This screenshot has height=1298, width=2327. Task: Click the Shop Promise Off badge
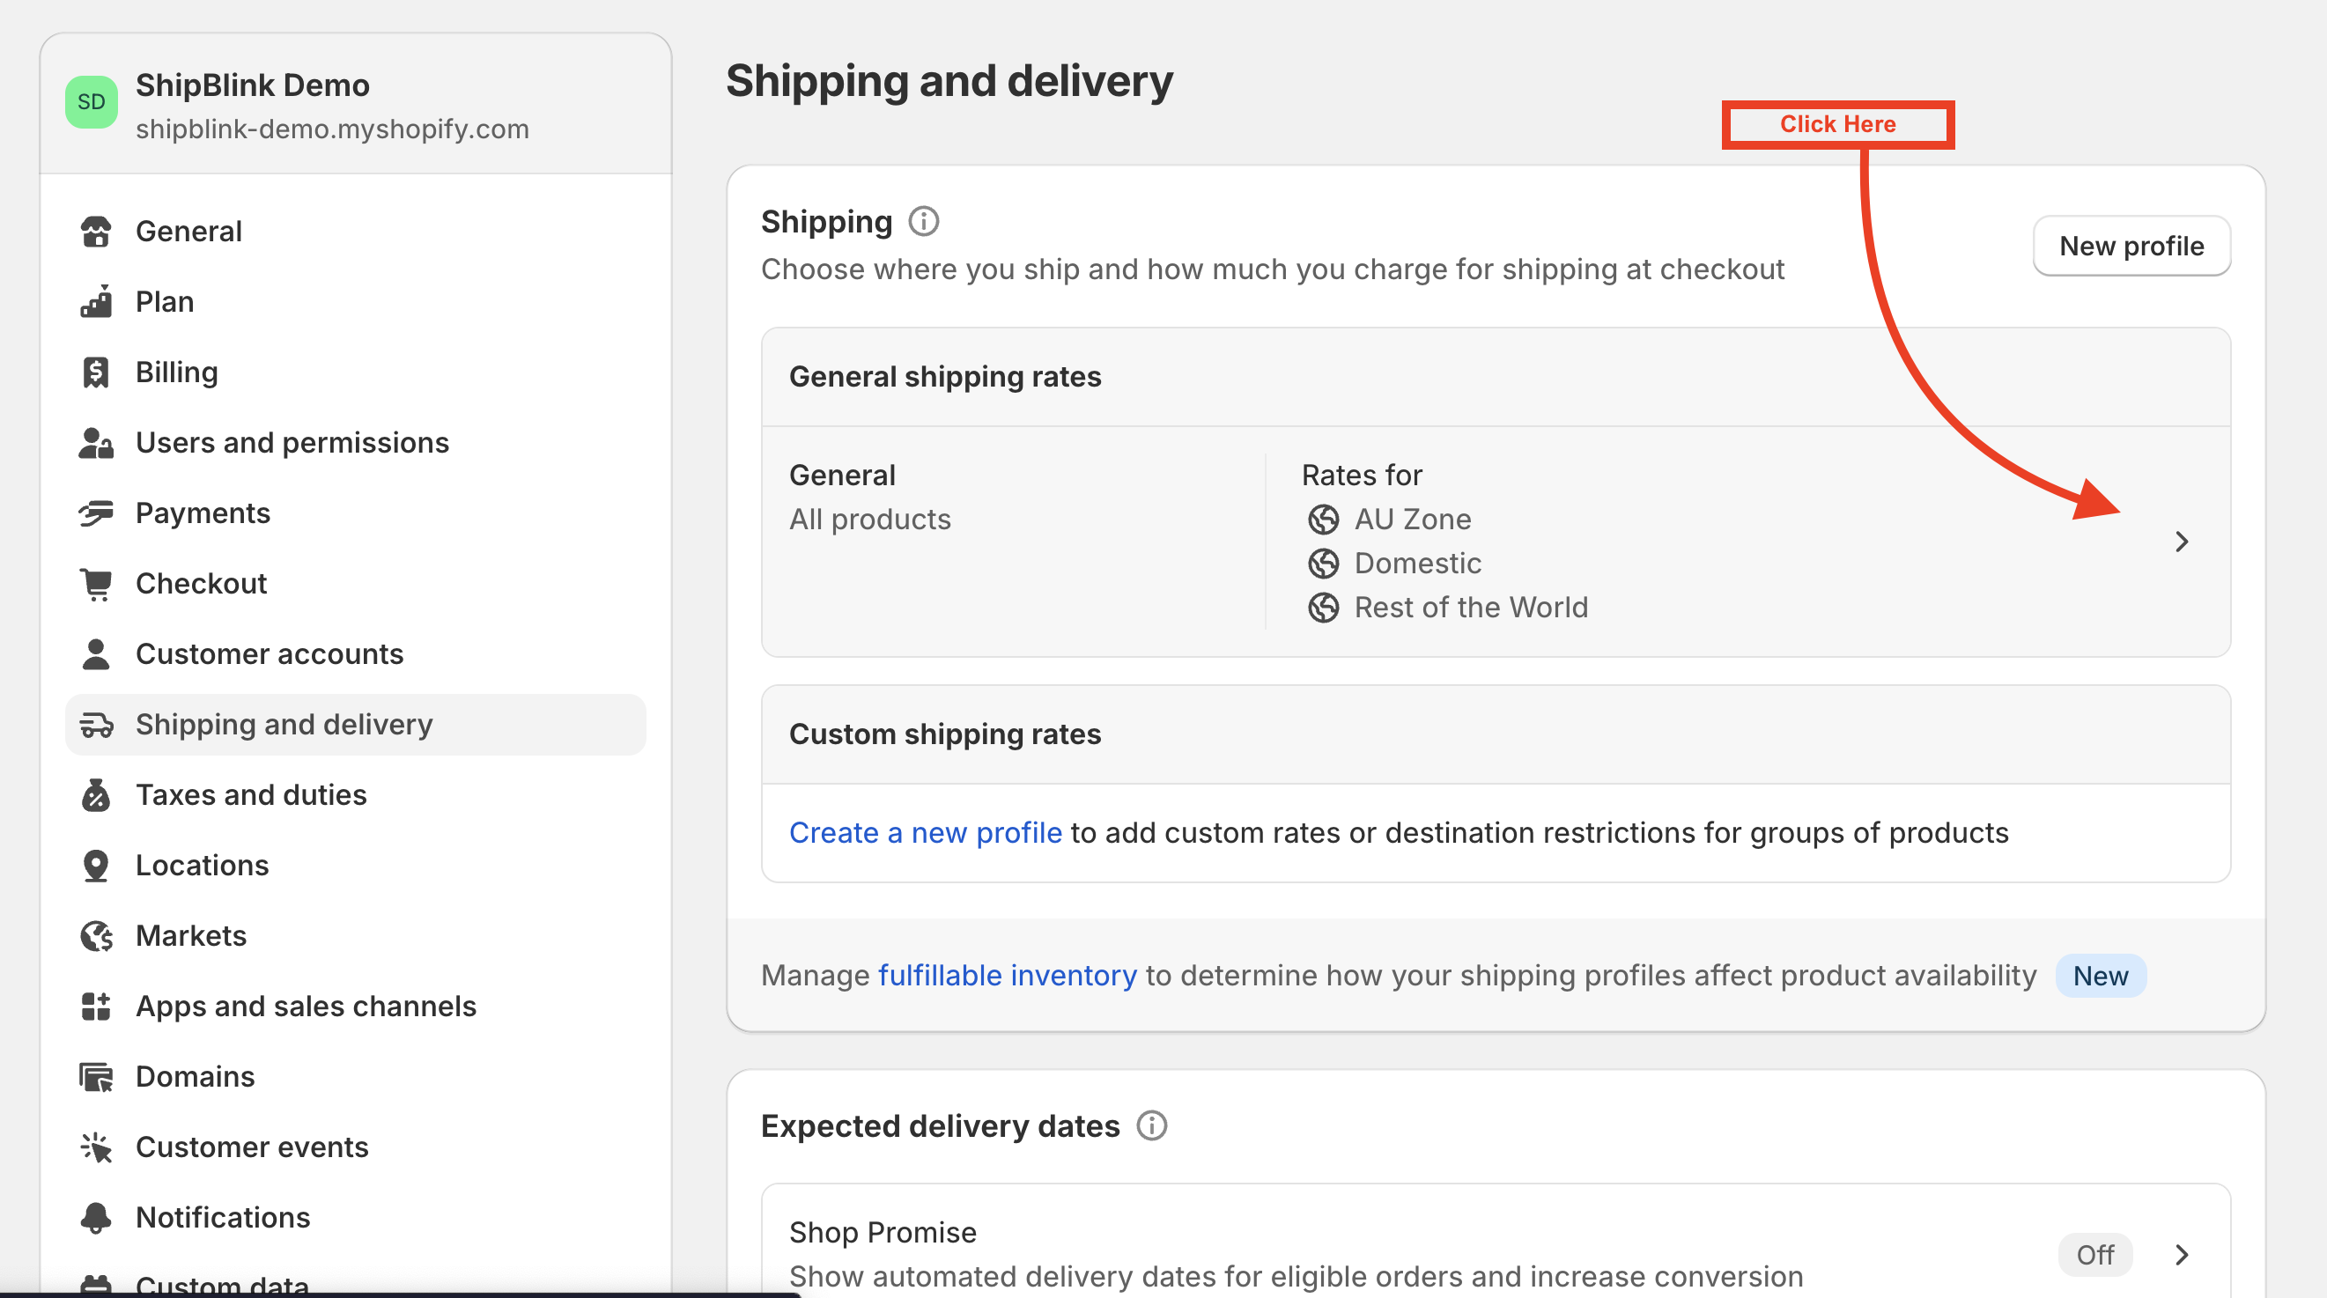pos(2094,1255)
